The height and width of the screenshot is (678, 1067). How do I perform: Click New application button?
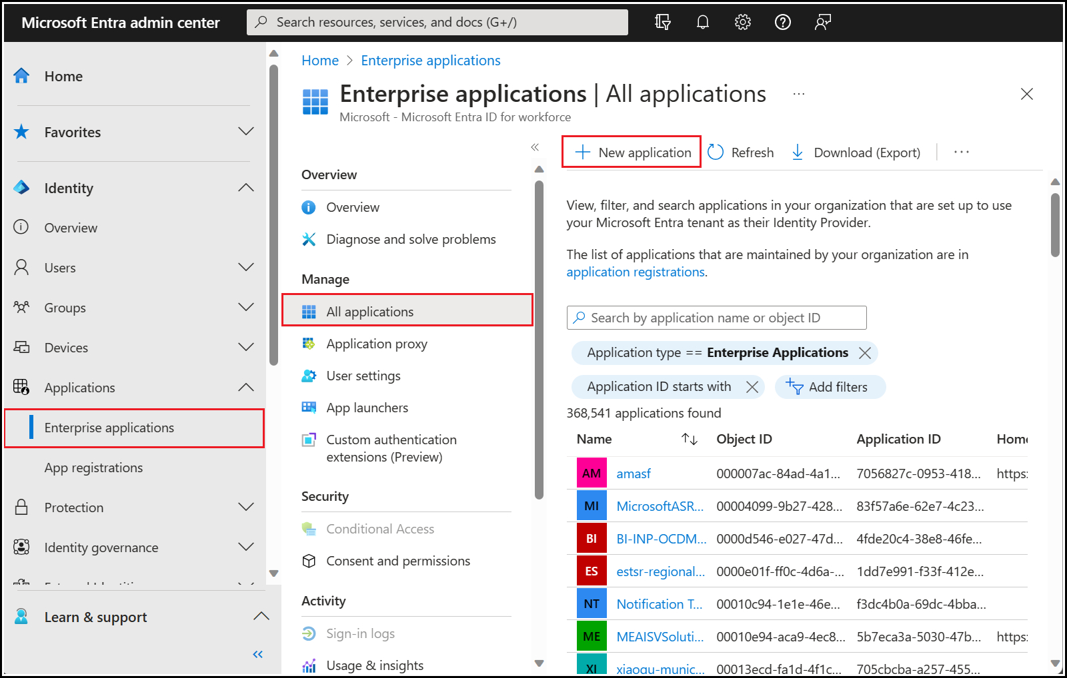coord(632,153)
